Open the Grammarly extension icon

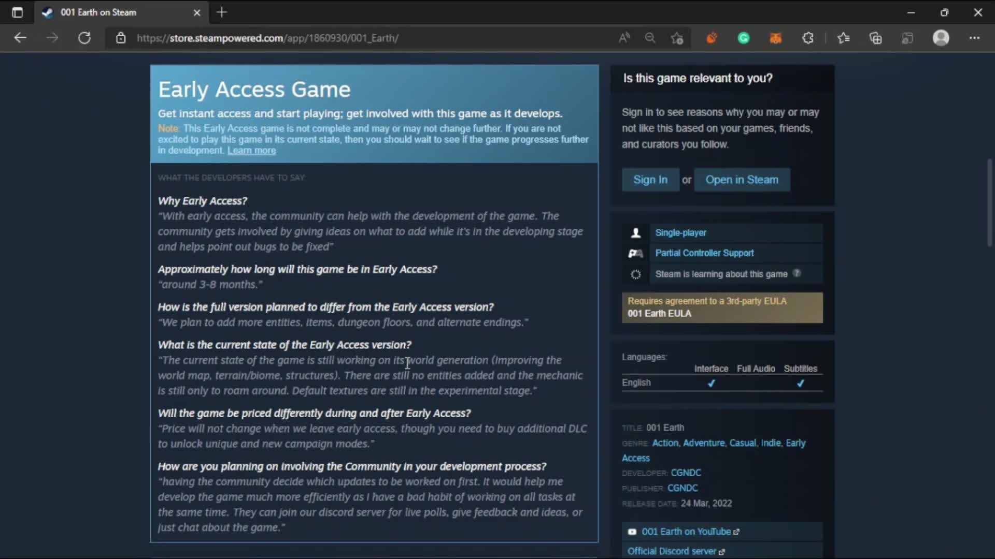[743, 38]
